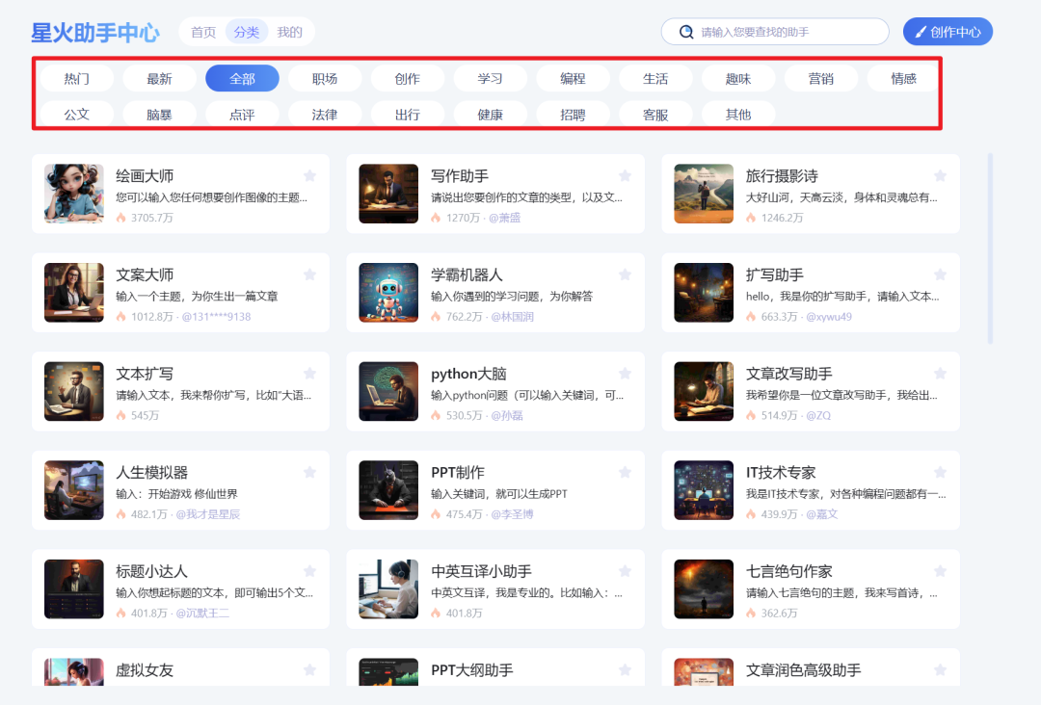Filter by the 法律 category

325,114
